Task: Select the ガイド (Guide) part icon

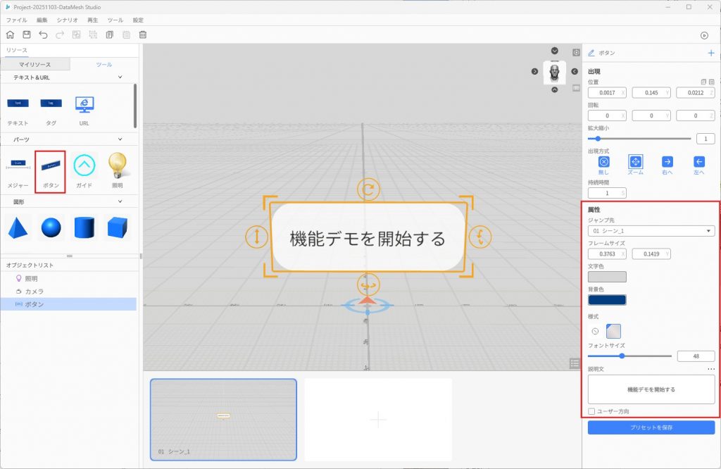Action: coord(84,166)
